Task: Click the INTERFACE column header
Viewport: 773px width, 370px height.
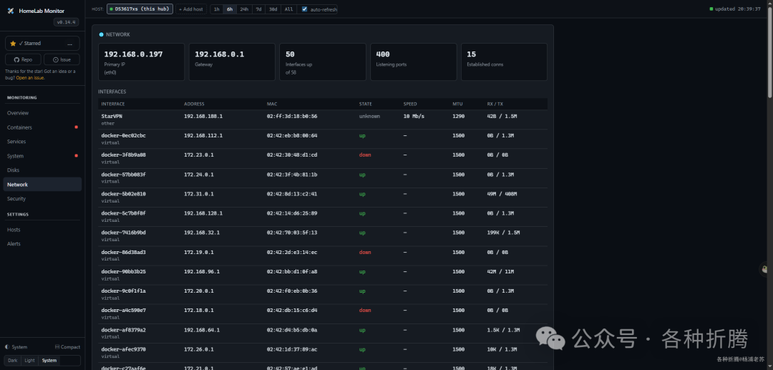Action: pyautogui.click(x=113, y=104)
